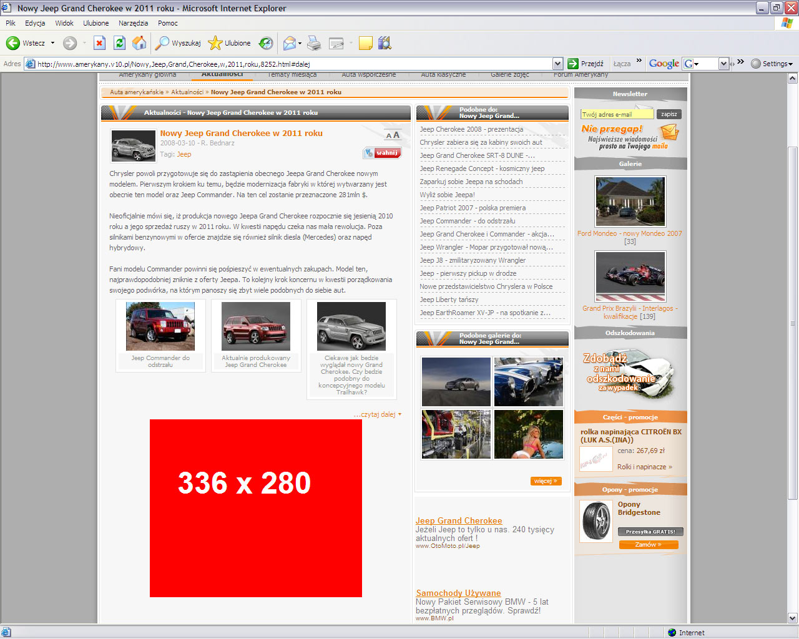Print the page with printer icon

314,43
